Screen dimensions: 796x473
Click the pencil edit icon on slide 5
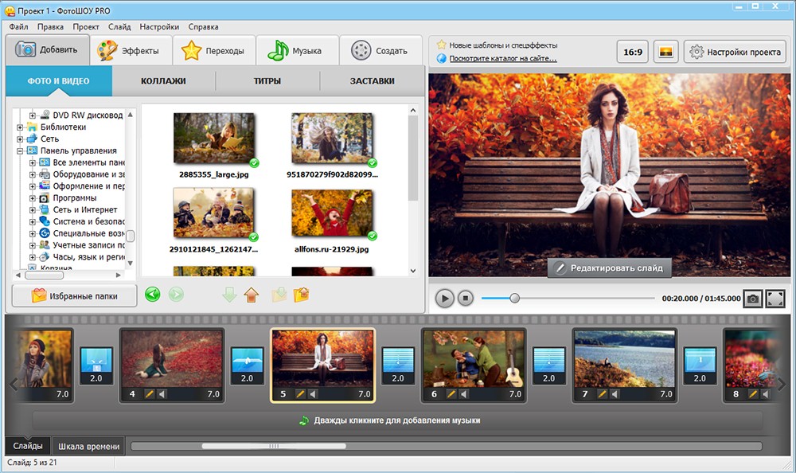[300, 394]
